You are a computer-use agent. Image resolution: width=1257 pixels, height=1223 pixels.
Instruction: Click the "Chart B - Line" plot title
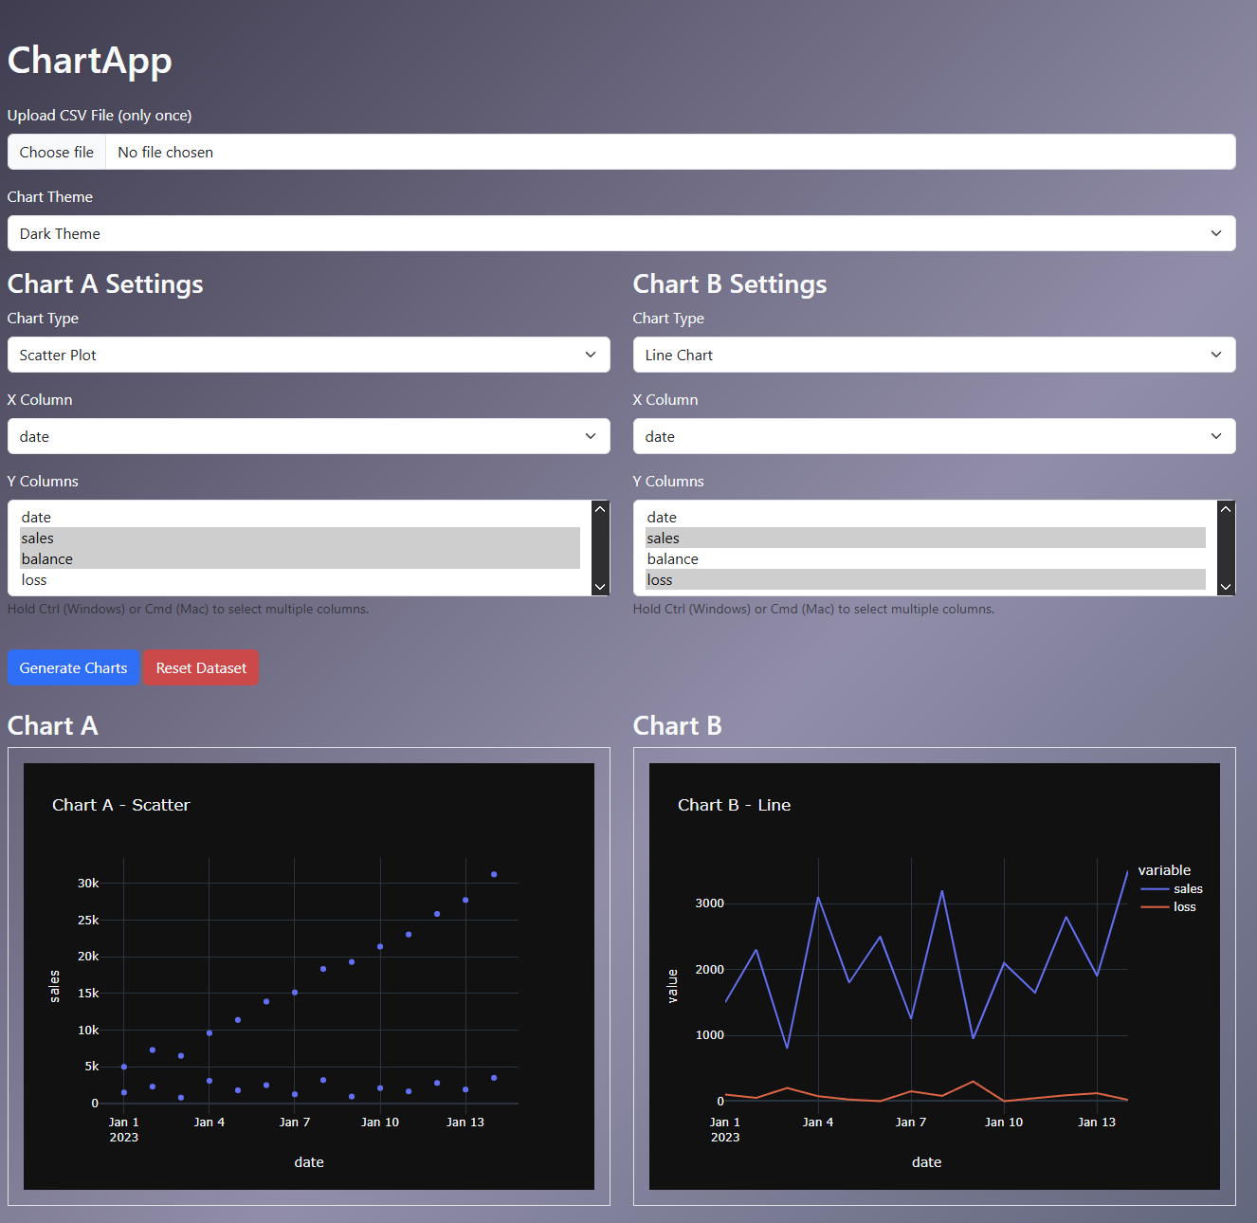click(x=735, y=805)
